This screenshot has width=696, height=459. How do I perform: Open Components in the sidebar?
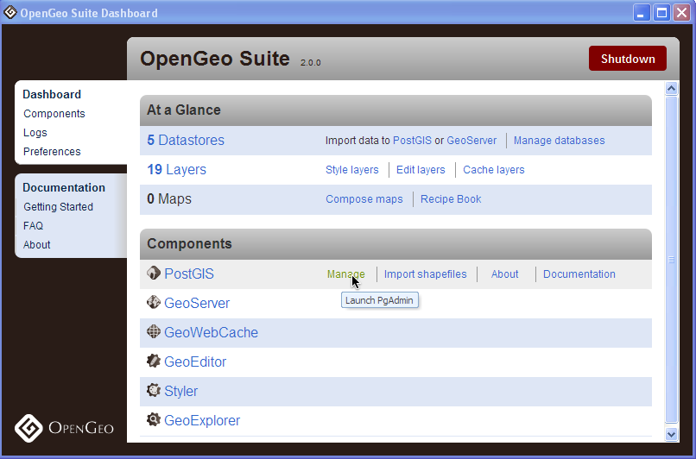pyautogui.click(x=54, y=114)
